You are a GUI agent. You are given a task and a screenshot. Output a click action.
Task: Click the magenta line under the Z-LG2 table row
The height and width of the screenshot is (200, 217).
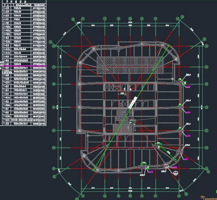pyautogui.click(x=24, y=66)
